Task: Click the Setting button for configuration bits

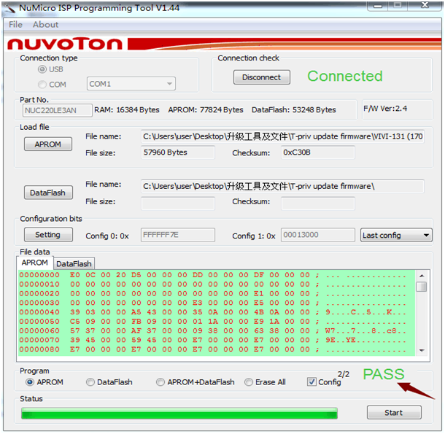Action: pos(48,235)
